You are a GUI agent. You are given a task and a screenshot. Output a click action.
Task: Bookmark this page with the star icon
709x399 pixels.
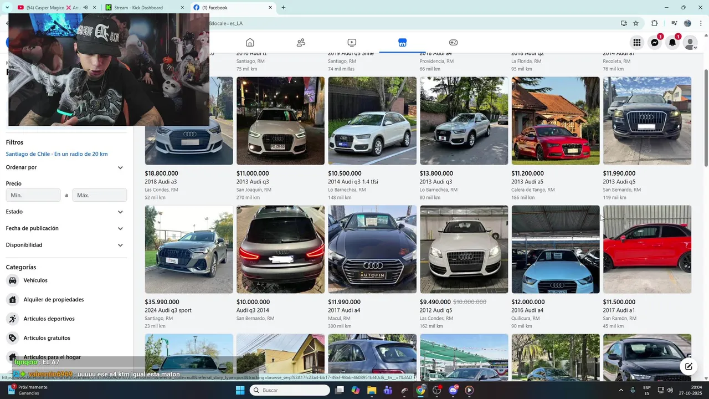(x=636, y=23)
